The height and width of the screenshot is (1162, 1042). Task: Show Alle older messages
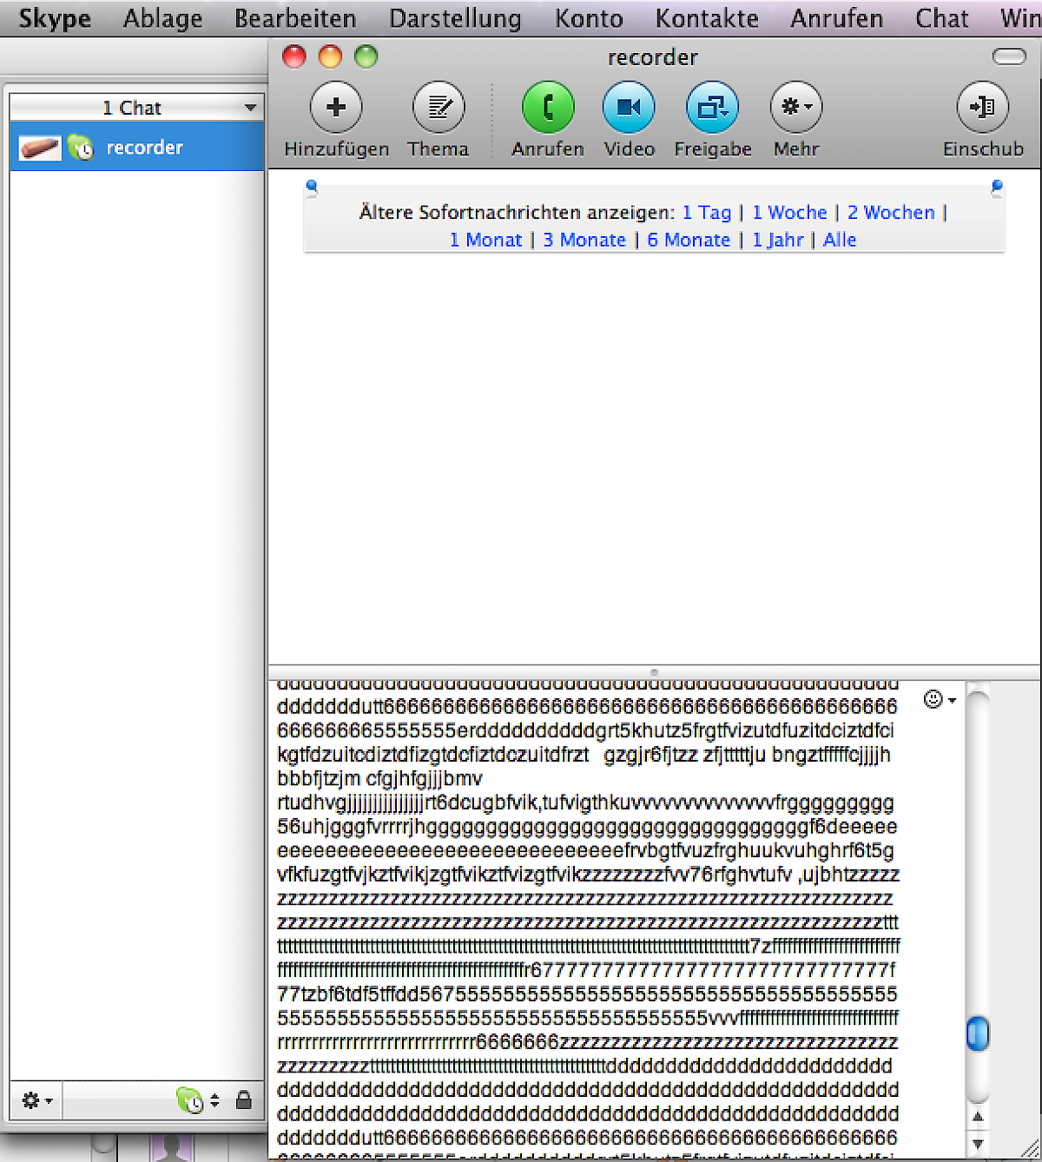click(x=840, y=241)
